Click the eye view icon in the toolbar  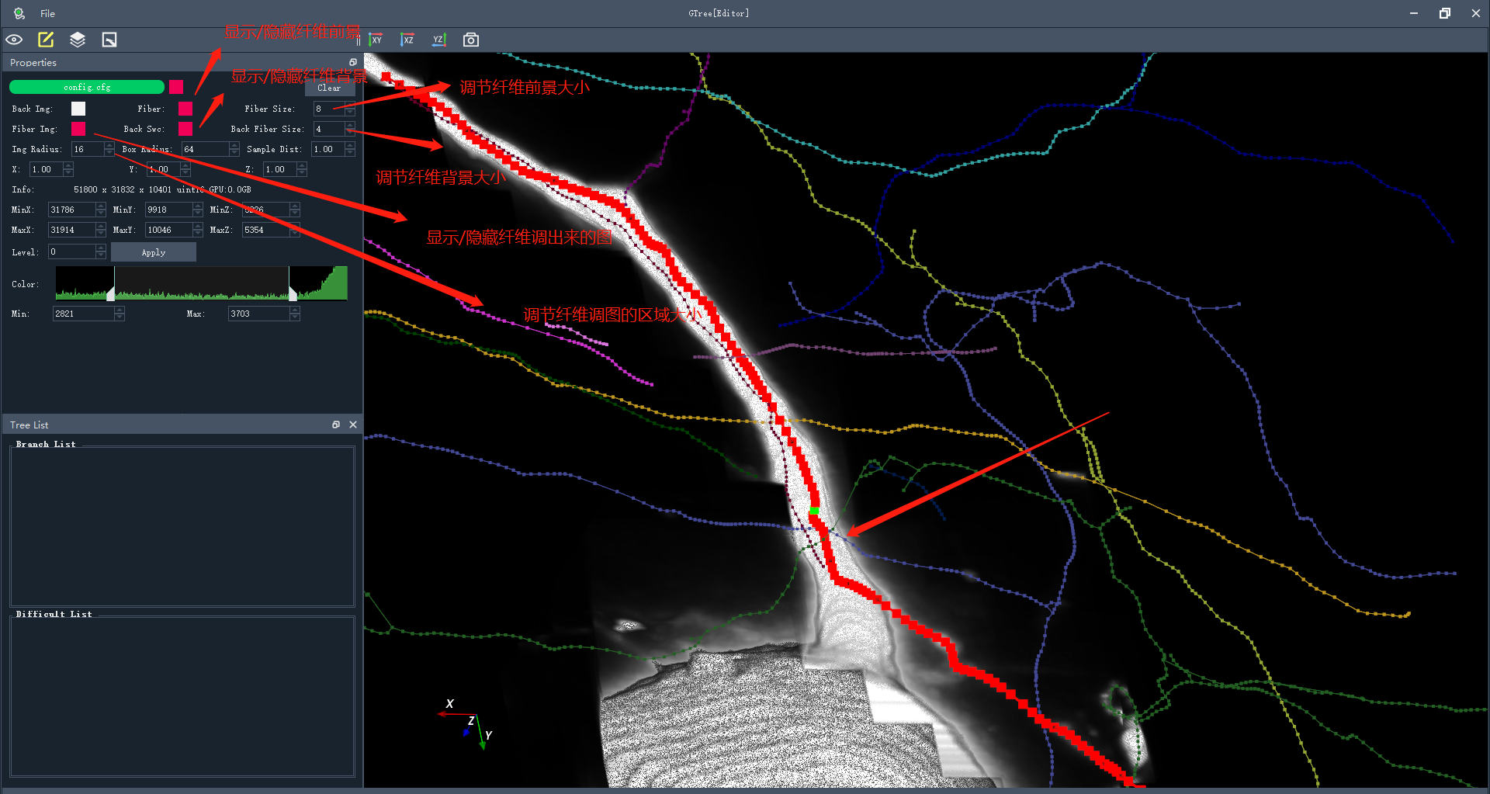coord(14,40)
